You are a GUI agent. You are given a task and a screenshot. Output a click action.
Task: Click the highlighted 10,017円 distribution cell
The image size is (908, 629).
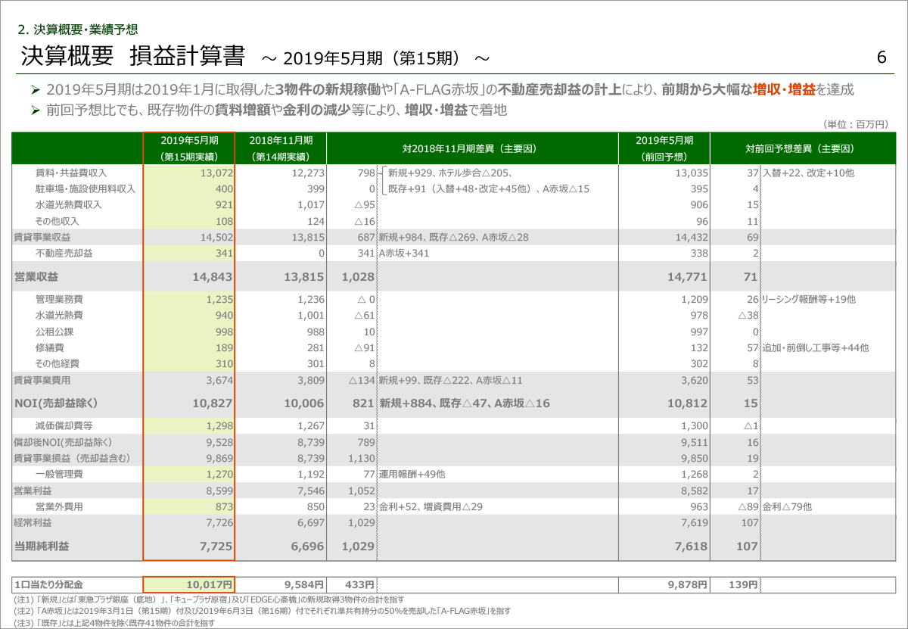189,584
